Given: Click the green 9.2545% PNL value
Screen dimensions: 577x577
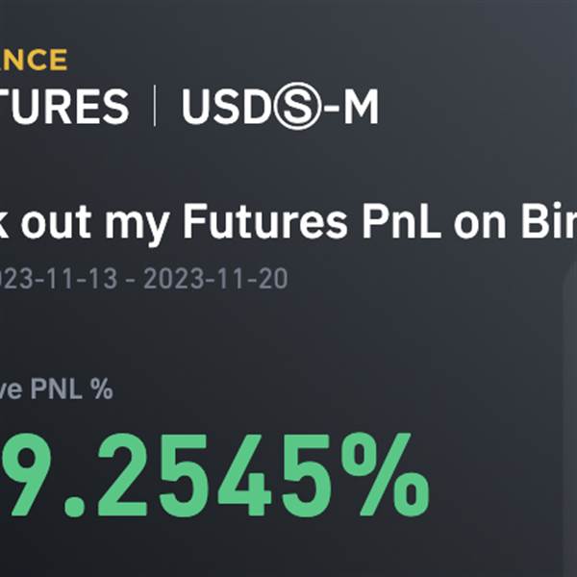Looking at the screenshot, I should 214,475.
